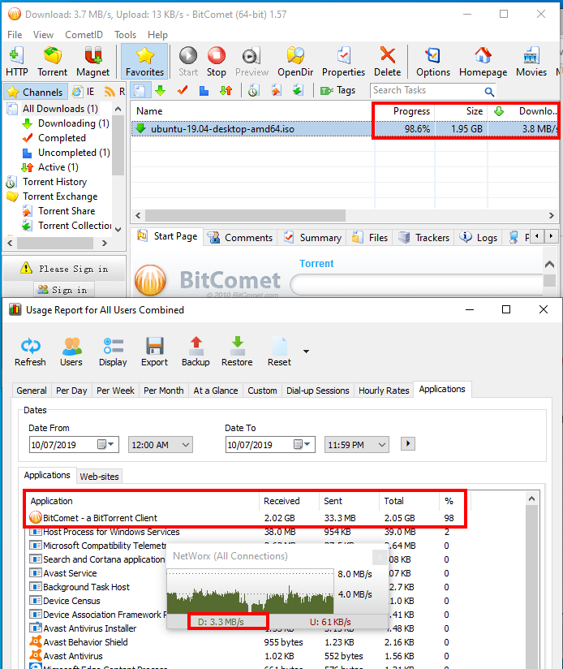
Task: Select the IE tab in BitComet sidebar
Action: point(84,92)
